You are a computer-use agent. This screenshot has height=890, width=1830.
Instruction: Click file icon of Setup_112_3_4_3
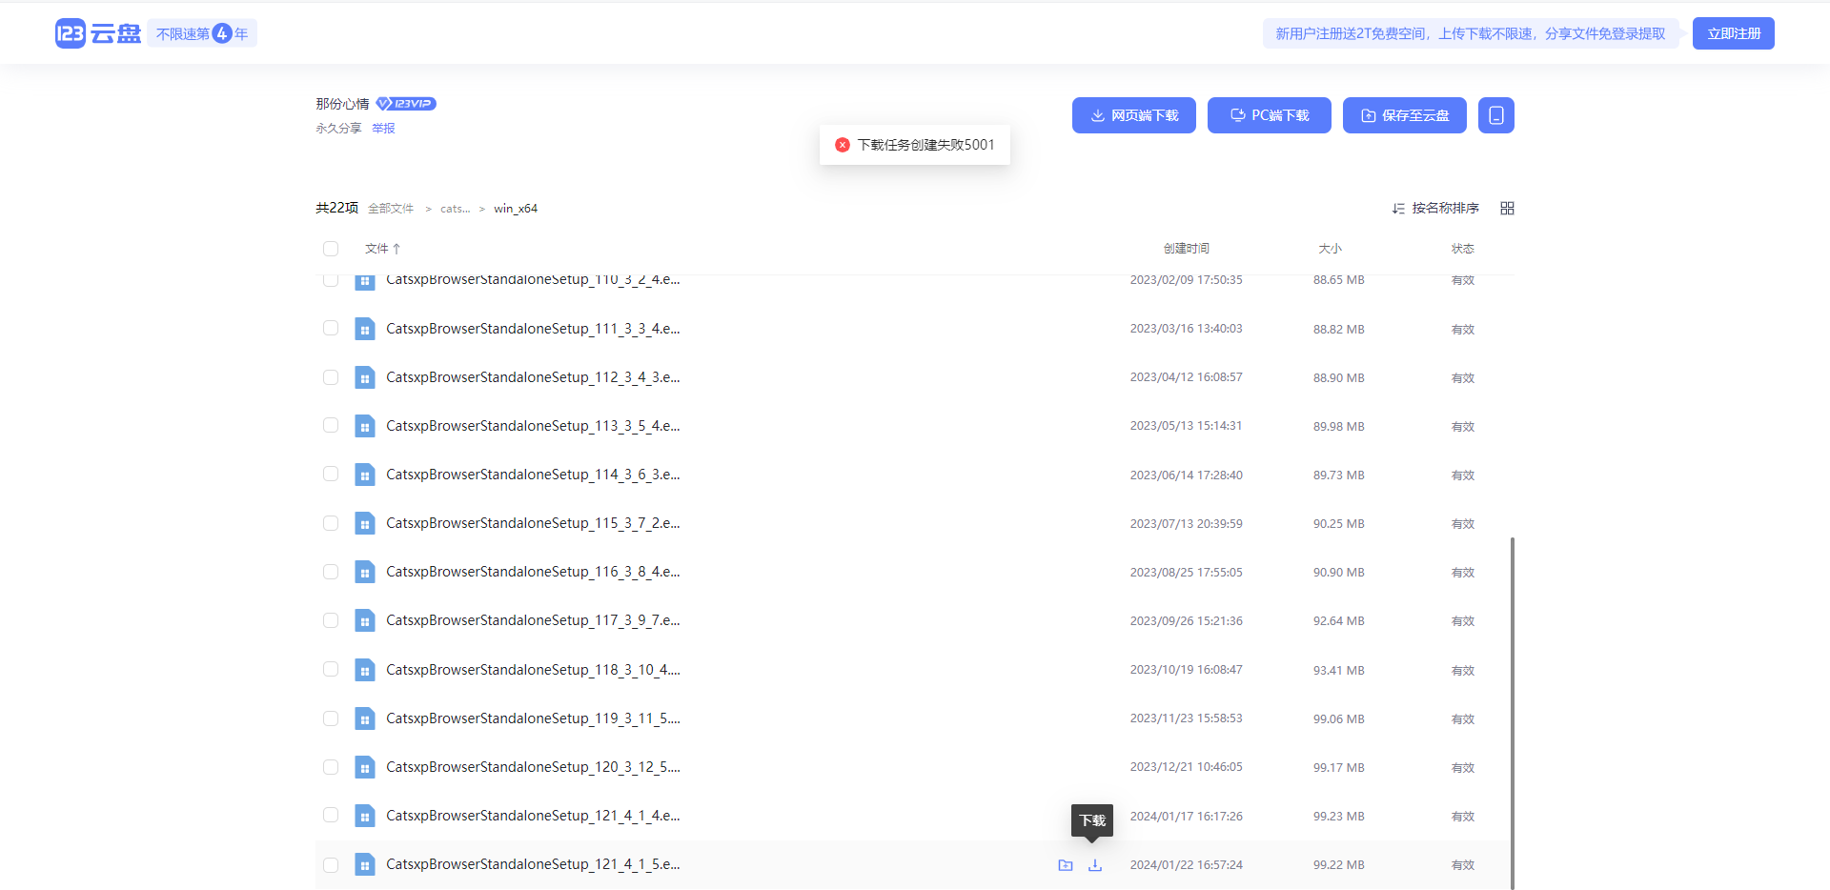(x=365, y=377)
